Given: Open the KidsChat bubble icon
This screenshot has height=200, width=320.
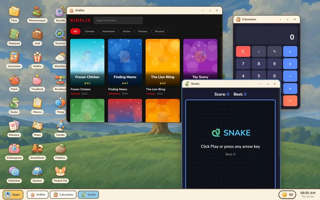Looking at the screenshot, I should click(x=14, y=174).
